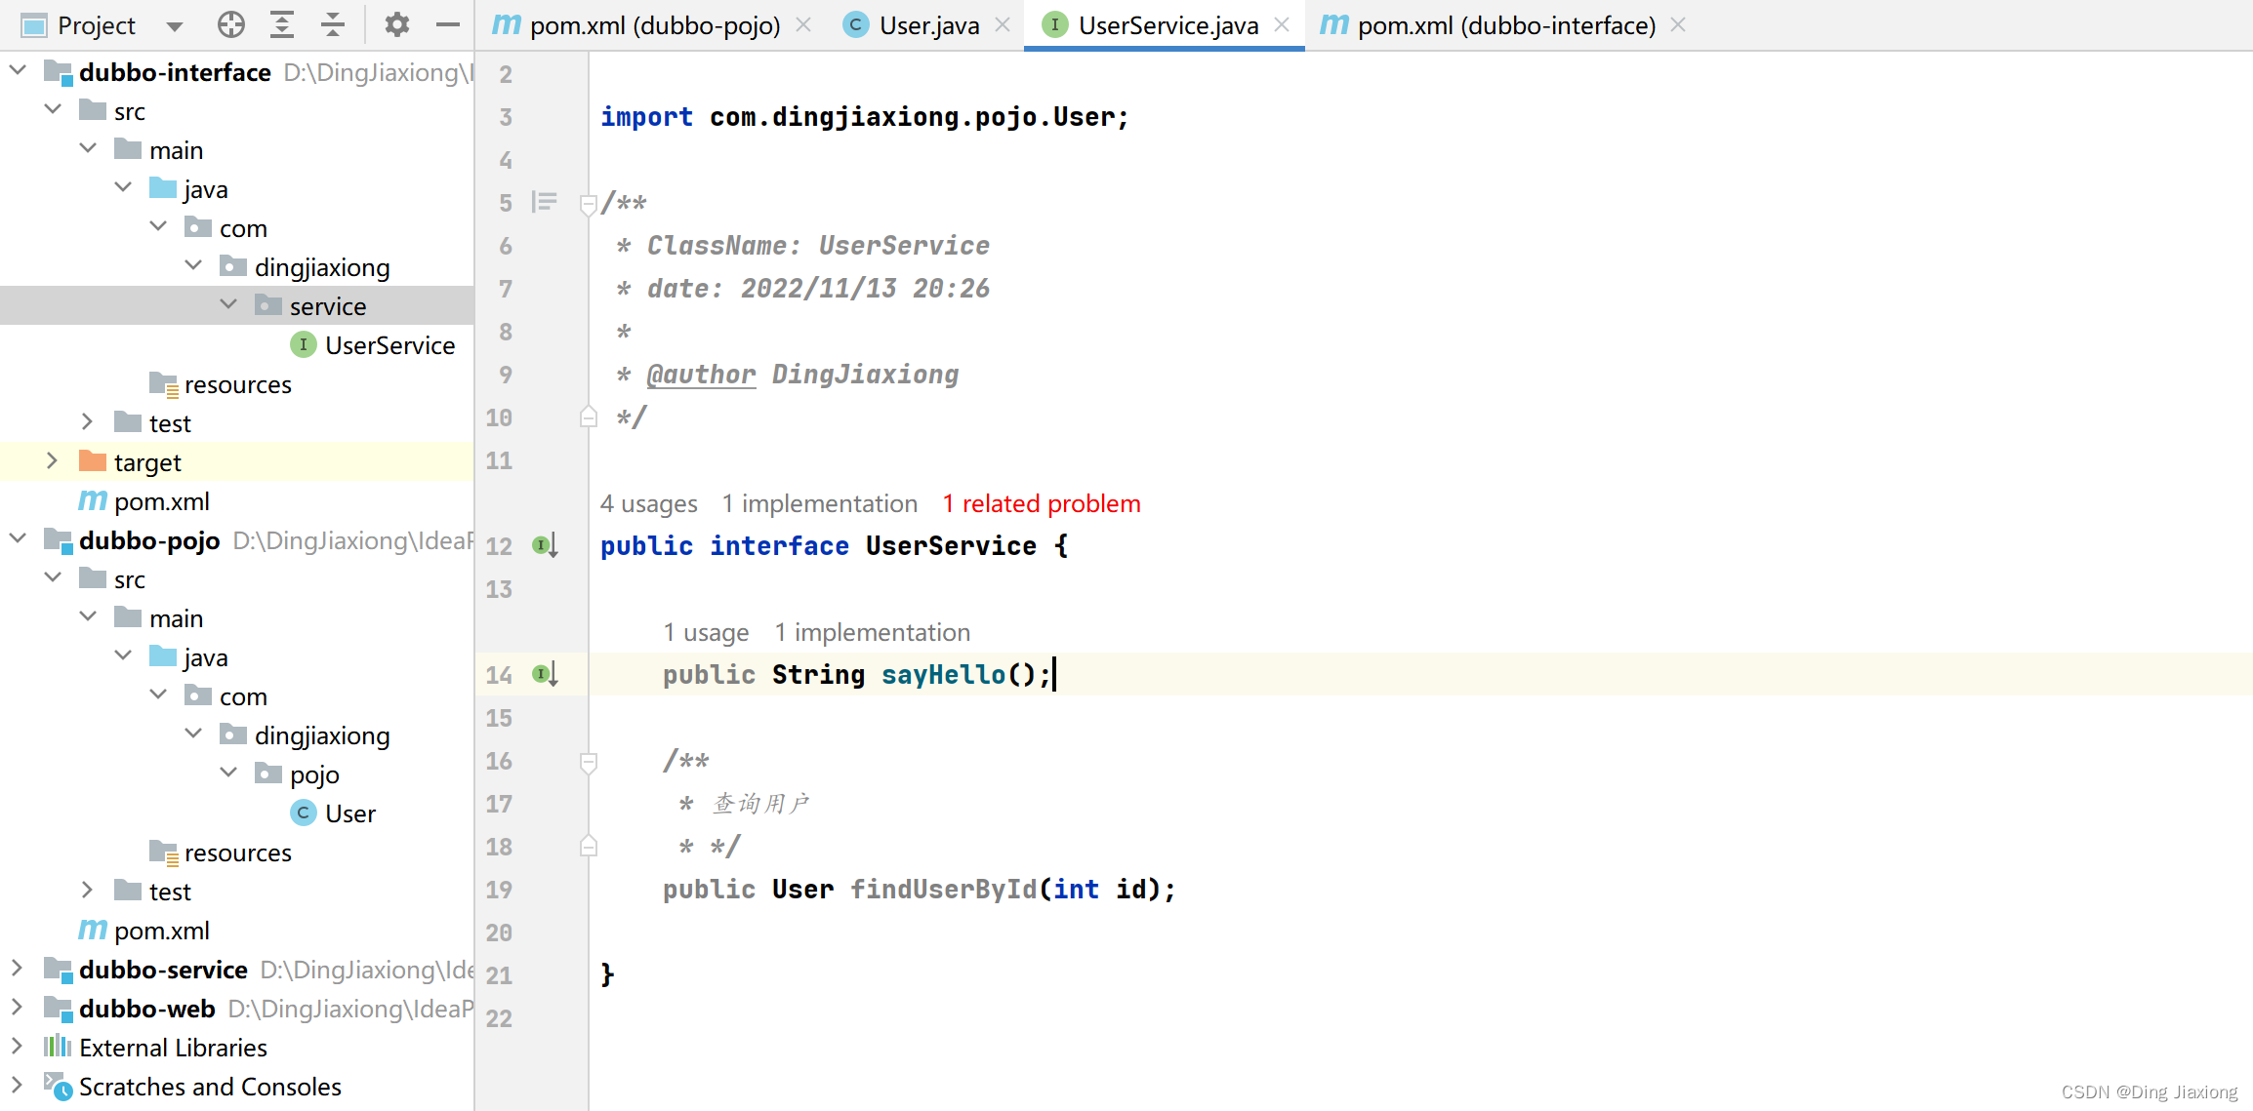Close the pom.xml (dubbo-pojo) tab
Image resolution: width=2253 pixels, height=1111 pixels.
pyautogui.click(x=803, y=25)
